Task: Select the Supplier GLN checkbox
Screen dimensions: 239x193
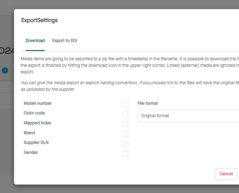Action: click(x=125, y=144)
